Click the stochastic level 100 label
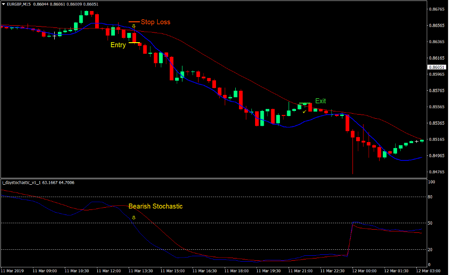 [432, 182]
